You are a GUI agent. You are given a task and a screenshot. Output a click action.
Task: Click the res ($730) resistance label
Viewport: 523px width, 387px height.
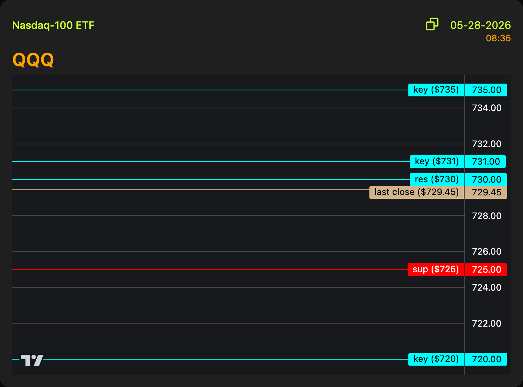pyautogui.click(x=437, y=180)
